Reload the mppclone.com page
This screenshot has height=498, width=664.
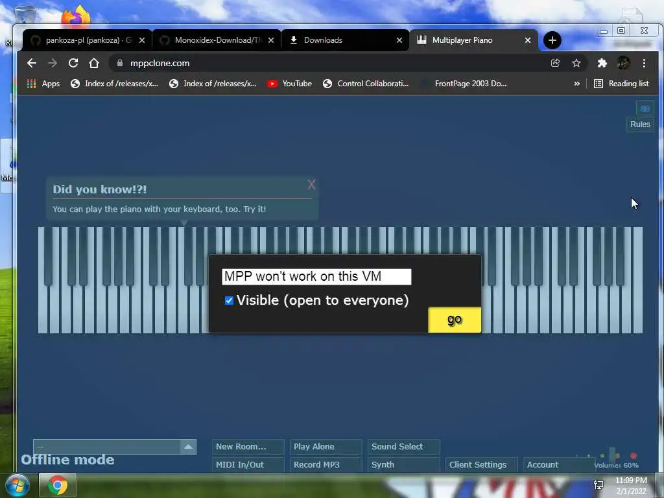point(73,63)
